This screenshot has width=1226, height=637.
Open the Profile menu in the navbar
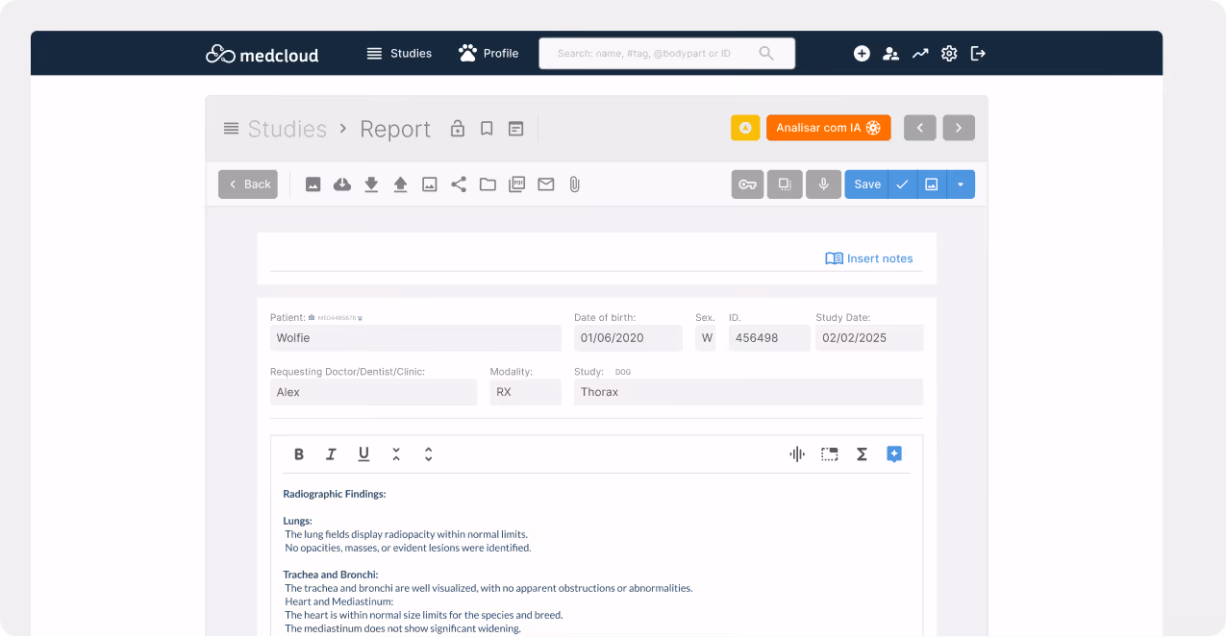pos(488,54)
